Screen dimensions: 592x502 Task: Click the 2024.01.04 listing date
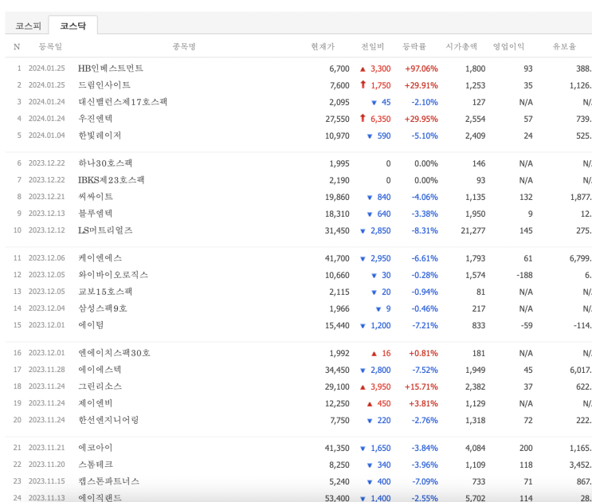click(46, 135)
